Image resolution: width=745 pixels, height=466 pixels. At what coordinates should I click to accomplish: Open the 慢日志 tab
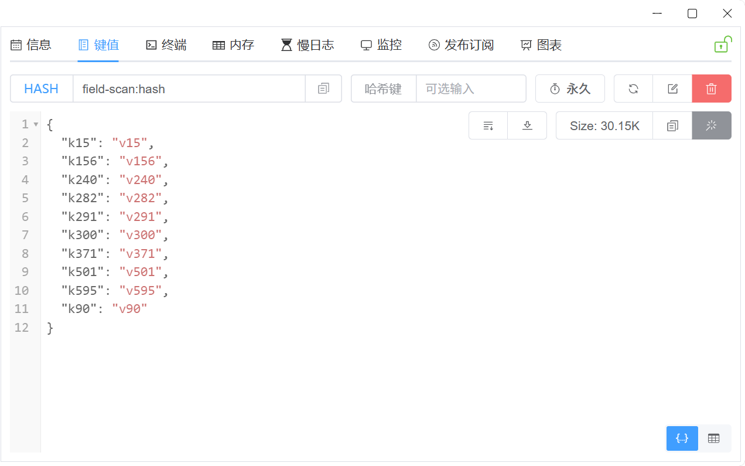click(307, 45)
